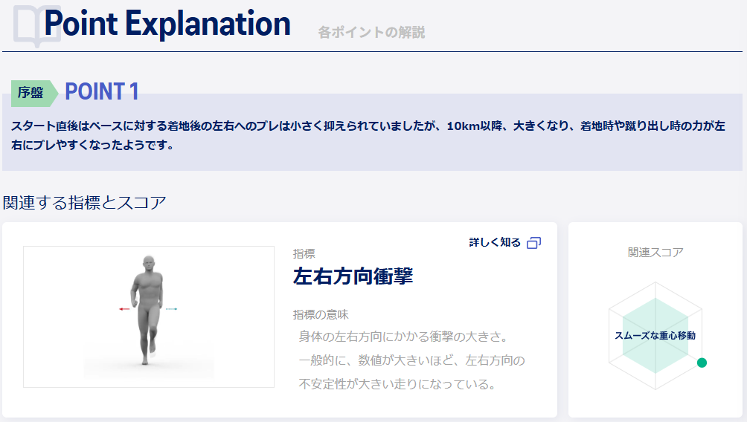Click the green dot on the radar chart
This screenshot has height=422, width=747.
(x=701, y=363)
